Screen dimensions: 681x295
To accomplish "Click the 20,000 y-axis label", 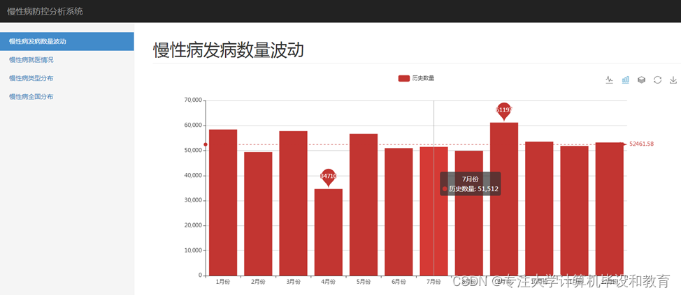I will (193, 225).
